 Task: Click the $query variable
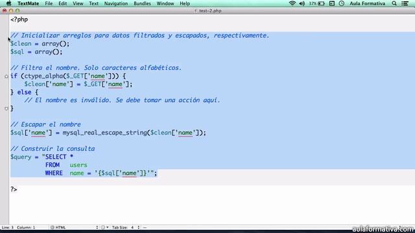pyautogui.click(x=21, y=157)
